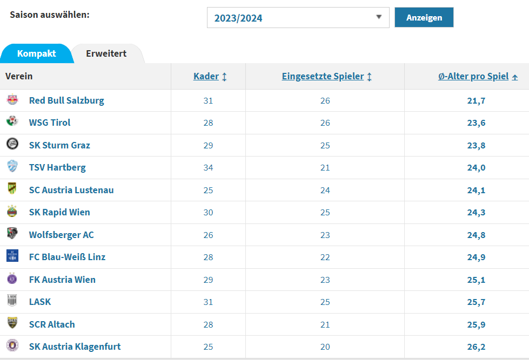The height and width of the screenshot is (360, 529).
Task: Click the squad size 34 for TSV Hartberg
Action: 208,168
